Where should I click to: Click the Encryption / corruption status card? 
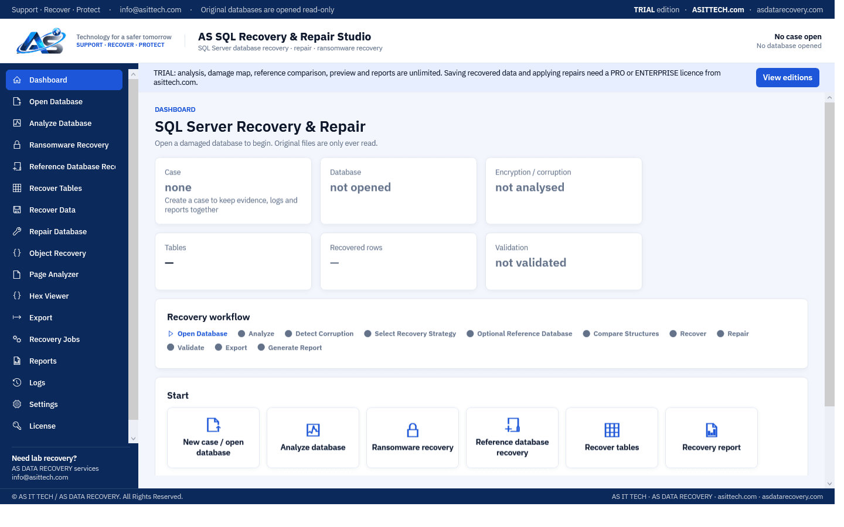(564, 191)
